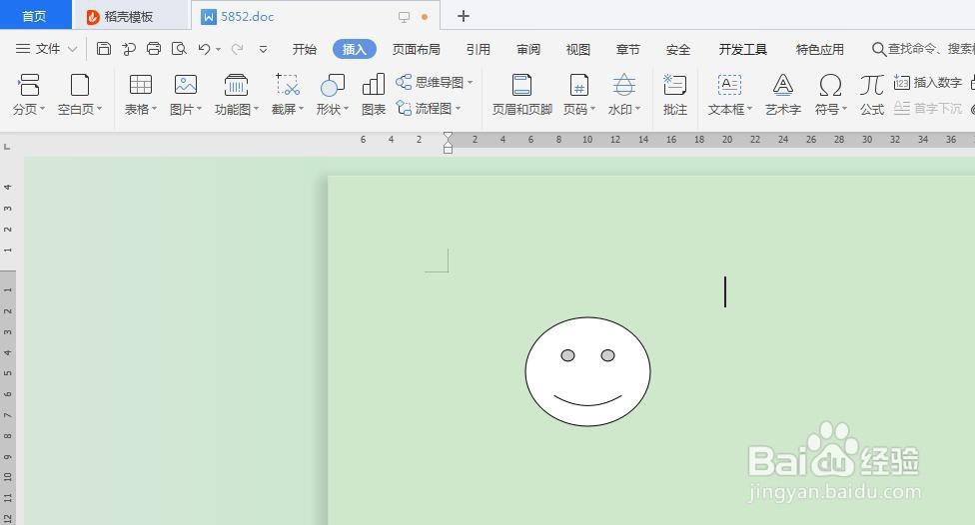Click the display mode icon on 5852.doc tab
975x525 pixels.
(405, 17)
